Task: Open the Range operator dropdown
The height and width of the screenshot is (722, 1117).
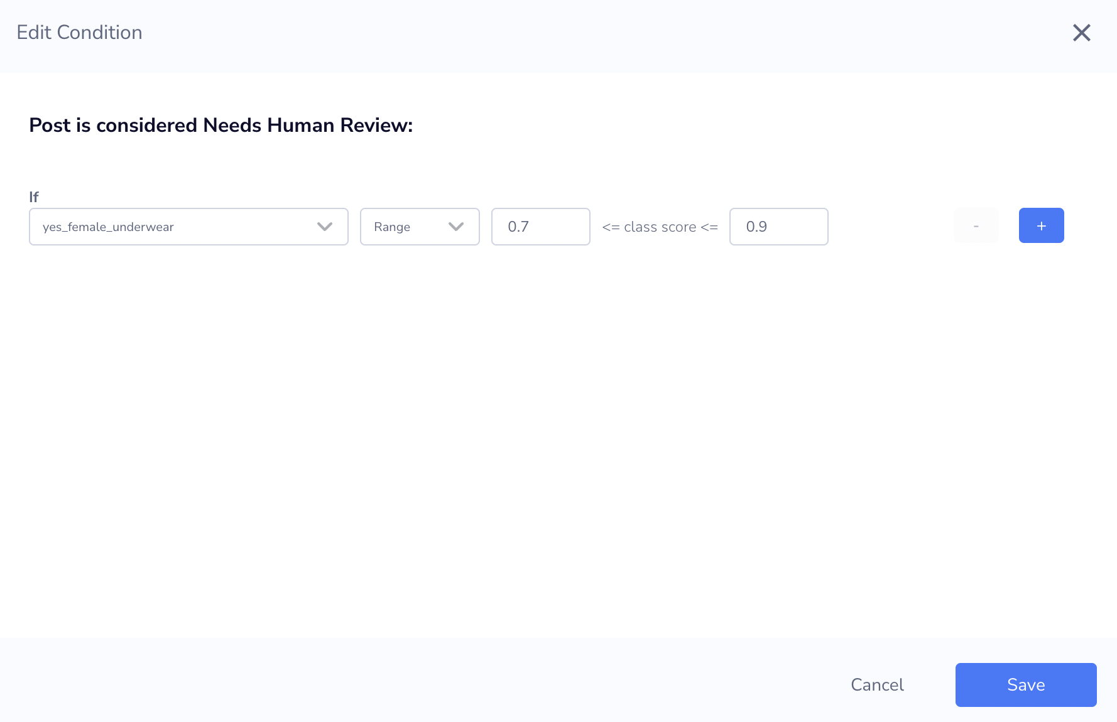Action: point(420,227)
